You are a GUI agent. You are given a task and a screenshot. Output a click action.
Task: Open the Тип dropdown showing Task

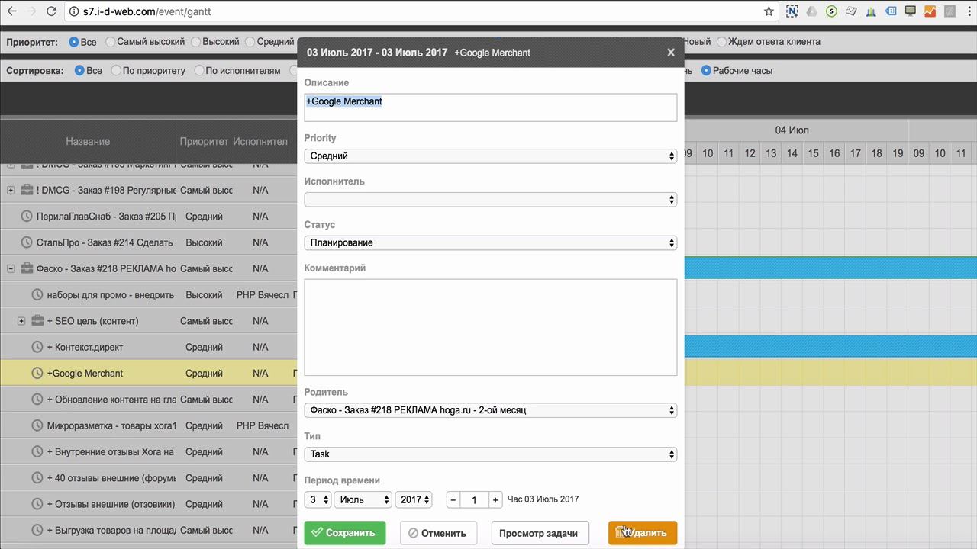[490, 454]
